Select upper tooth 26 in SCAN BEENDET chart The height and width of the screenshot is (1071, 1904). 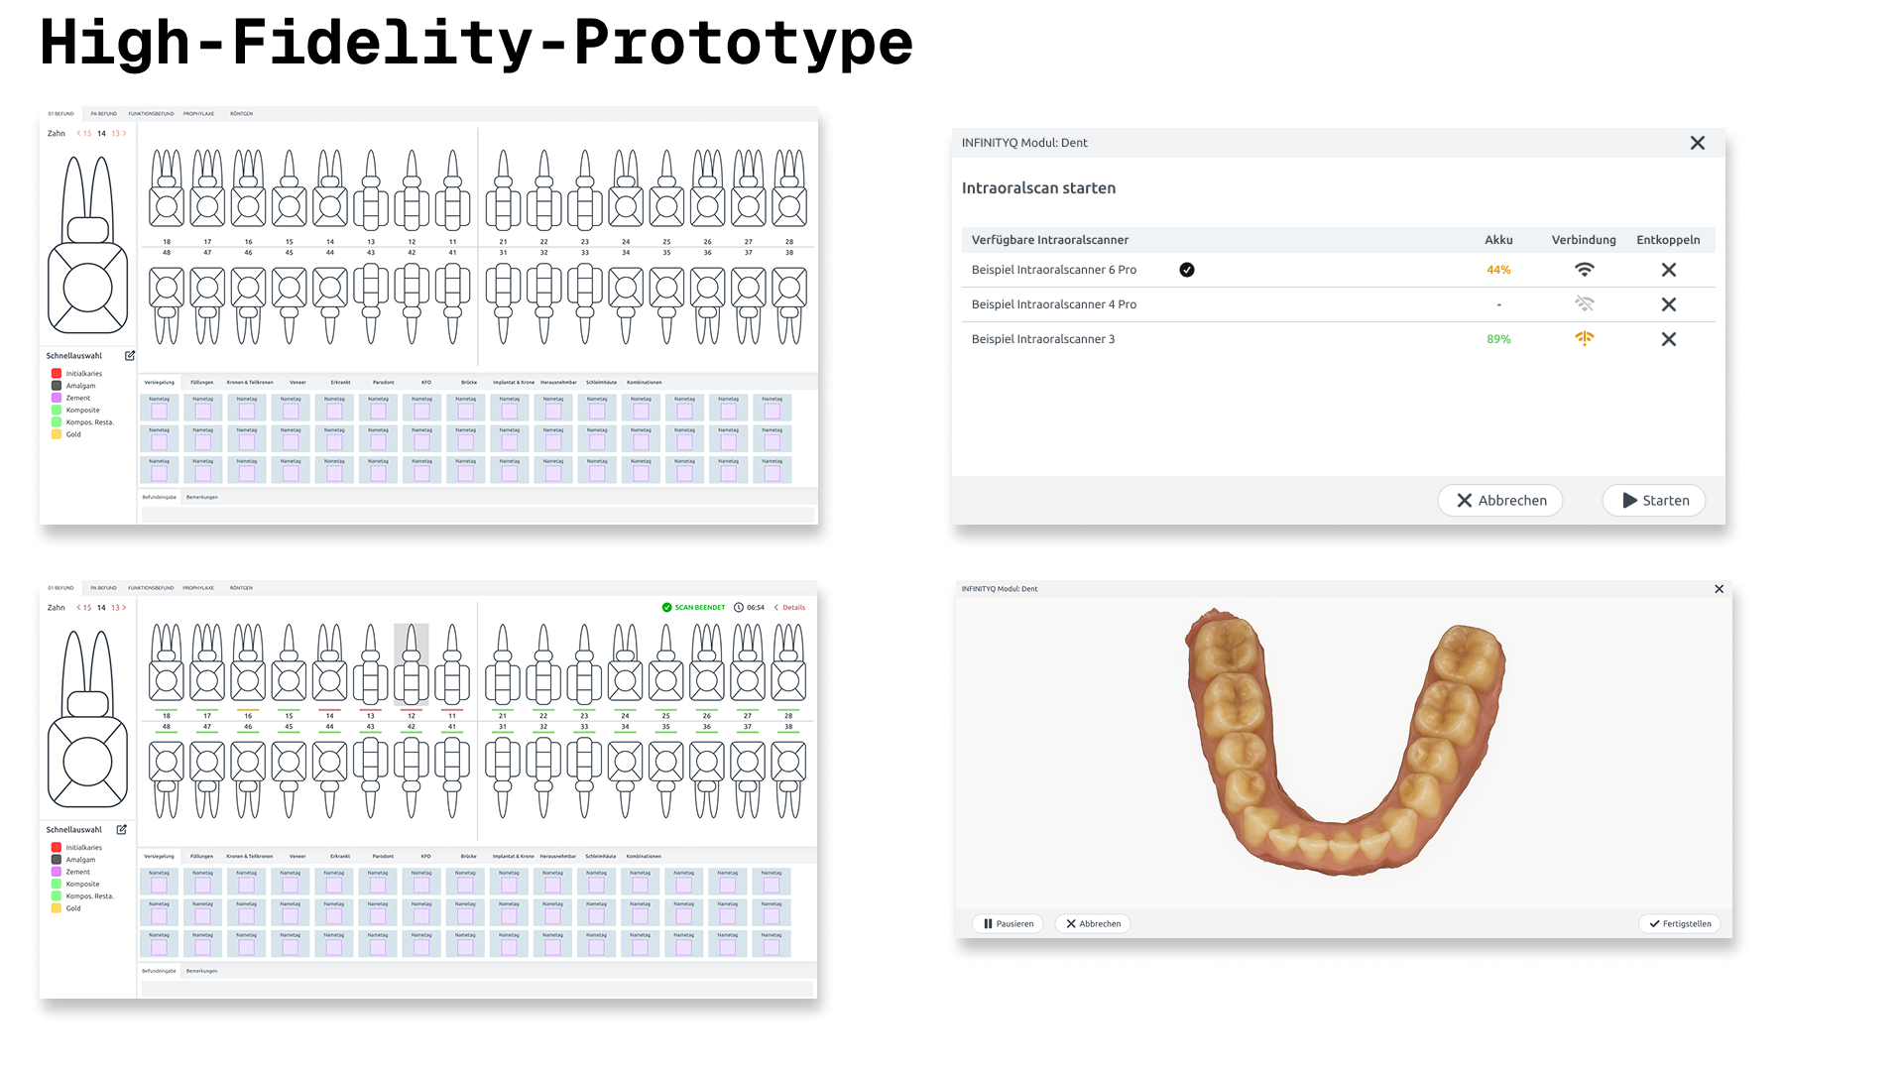tap(707, 663)
